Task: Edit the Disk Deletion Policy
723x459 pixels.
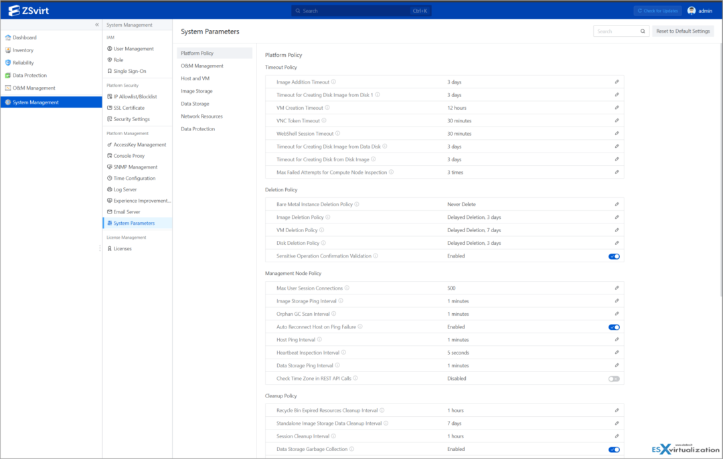Action: pos(617,243)
